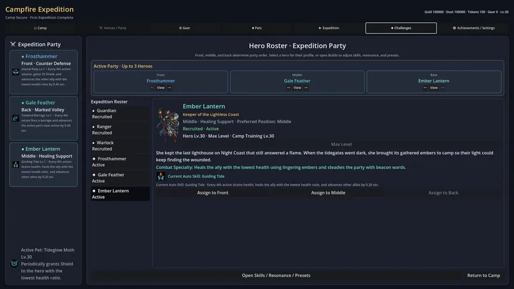
Task: Click the 'Campfire Expedition' game title
Action: [x=39, y=9]
